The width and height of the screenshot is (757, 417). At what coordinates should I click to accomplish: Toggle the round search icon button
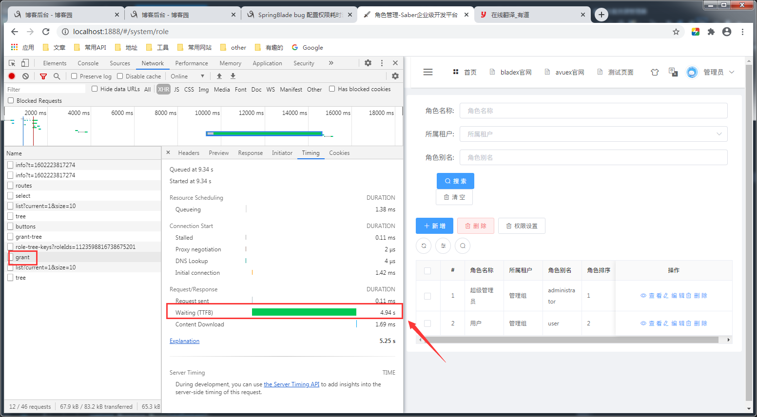(463, 246)
